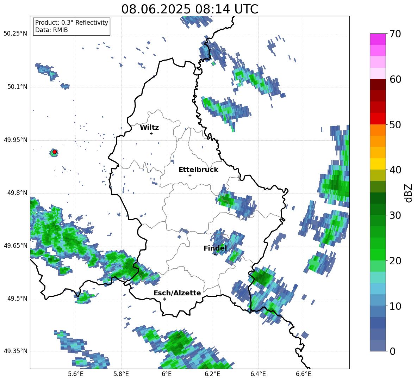Click the title '08.06.2025 08:14 UTC'
Screen dimensions: 417x381
[x=189, y=9]
